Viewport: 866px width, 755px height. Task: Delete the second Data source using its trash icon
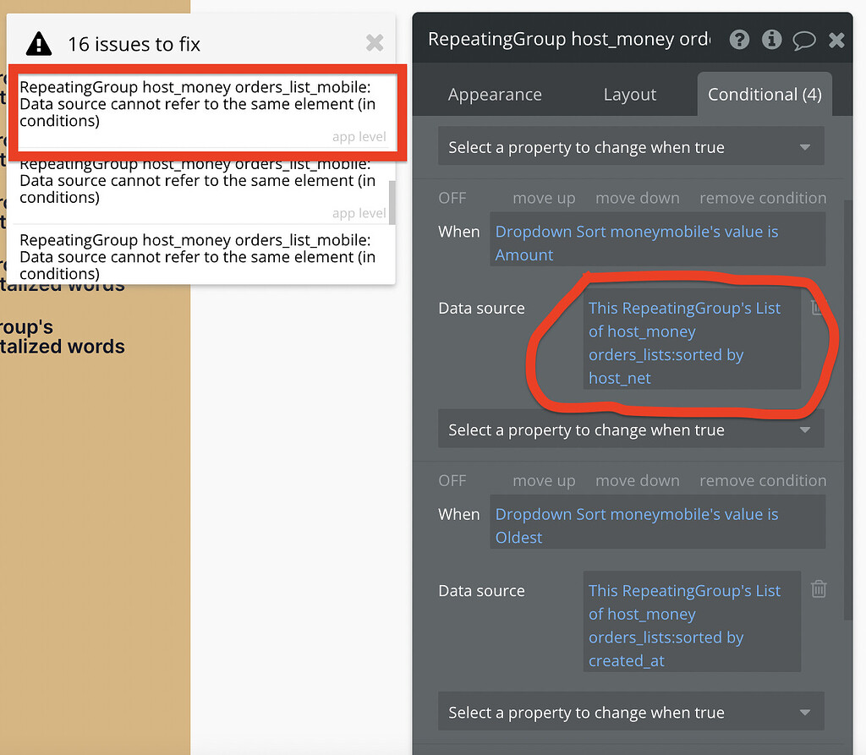coord(818,589)
